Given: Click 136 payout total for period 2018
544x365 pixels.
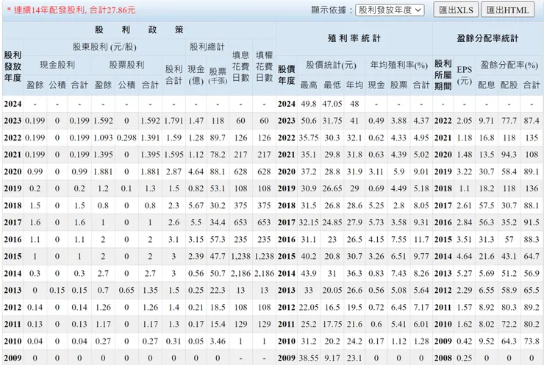Looking at the screenshot, I should click(x=532, y=188).
